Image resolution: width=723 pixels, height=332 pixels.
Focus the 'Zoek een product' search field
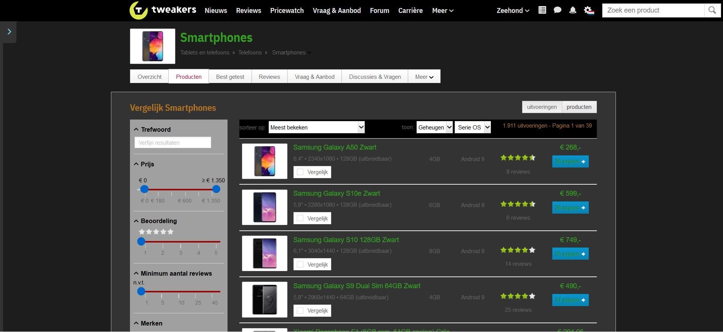click(653, 10)
